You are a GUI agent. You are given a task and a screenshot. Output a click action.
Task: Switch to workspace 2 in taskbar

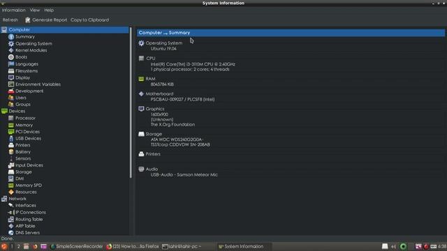click(x=19, y=246)
